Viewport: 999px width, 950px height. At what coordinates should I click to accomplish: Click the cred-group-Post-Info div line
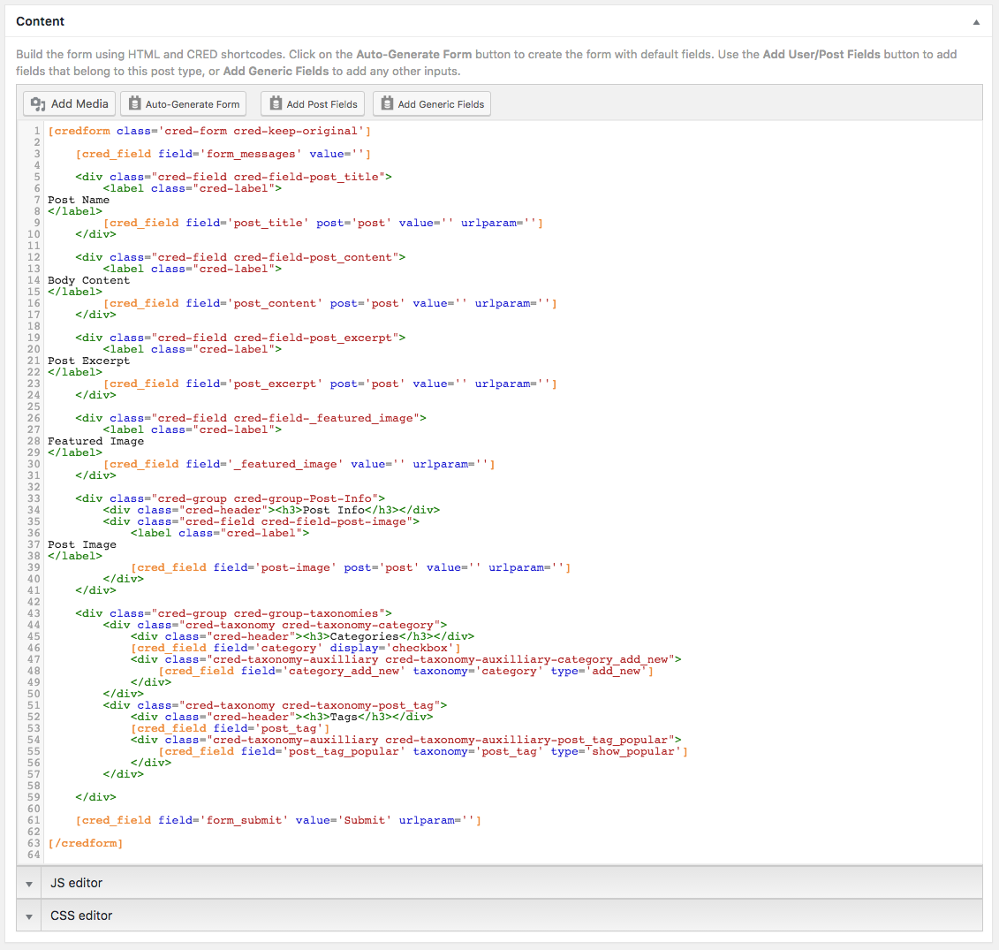(230, 498)
